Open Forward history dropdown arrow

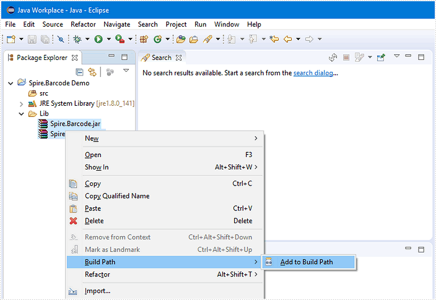[320, 39]
